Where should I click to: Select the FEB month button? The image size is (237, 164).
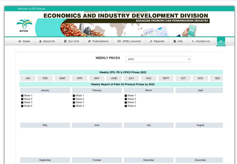tap(45, 78)
